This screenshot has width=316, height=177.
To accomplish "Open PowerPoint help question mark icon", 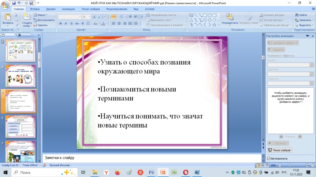I will [312, 9].
